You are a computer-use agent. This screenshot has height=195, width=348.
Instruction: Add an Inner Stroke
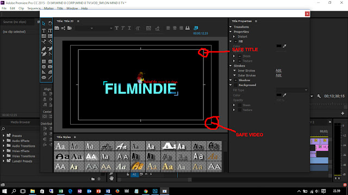[278, 70]
